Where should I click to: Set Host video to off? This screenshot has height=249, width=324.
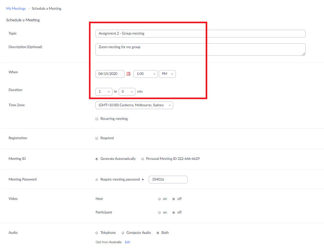pos(174,199)
